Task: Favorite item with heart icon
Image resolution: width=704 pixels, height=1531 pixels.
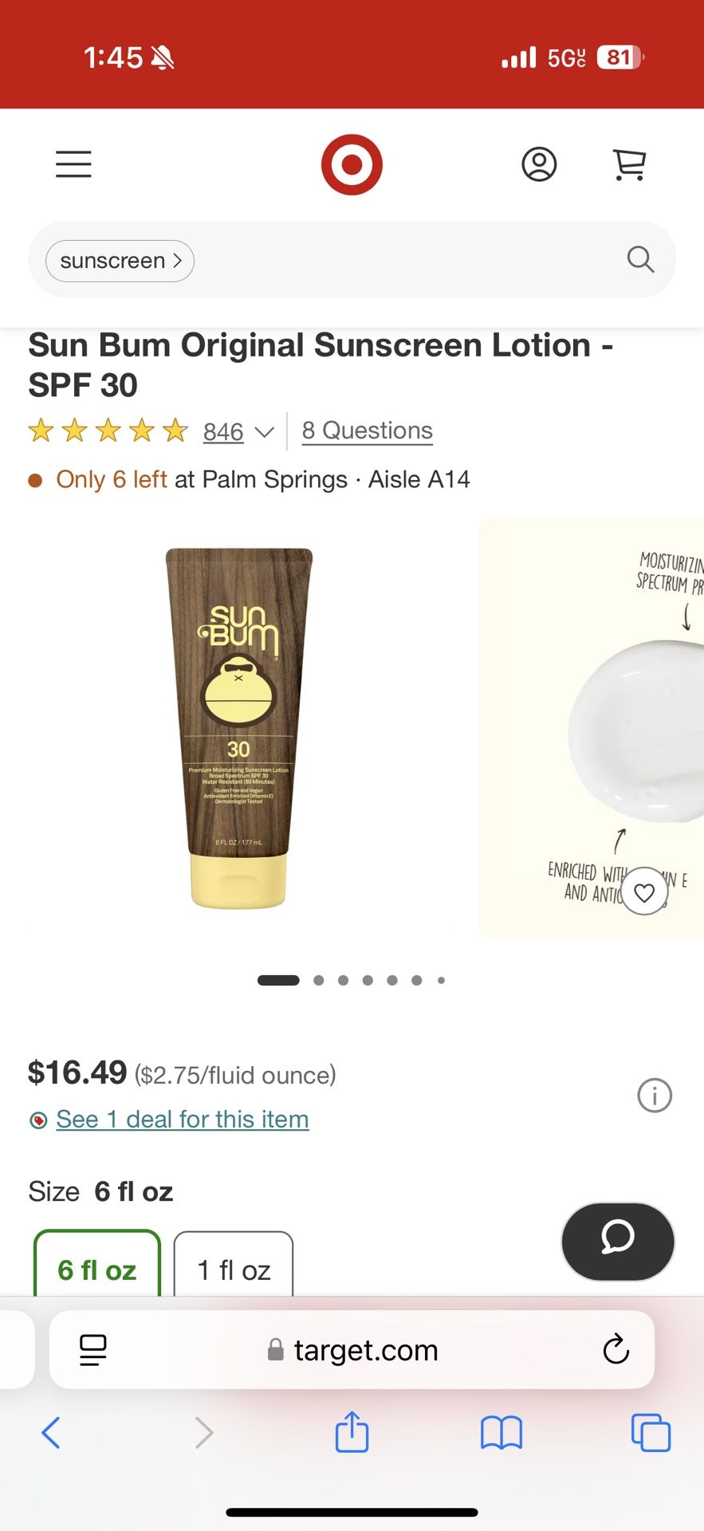Action: point(644,891)
